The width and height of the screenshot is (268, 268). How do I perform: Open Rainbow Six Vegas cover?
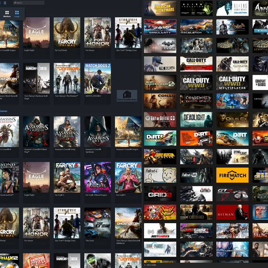pos(36,261)
